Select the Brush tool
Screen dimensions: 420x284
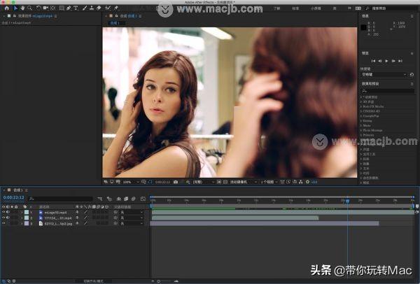pyautogui.click(x=85, y=8)
